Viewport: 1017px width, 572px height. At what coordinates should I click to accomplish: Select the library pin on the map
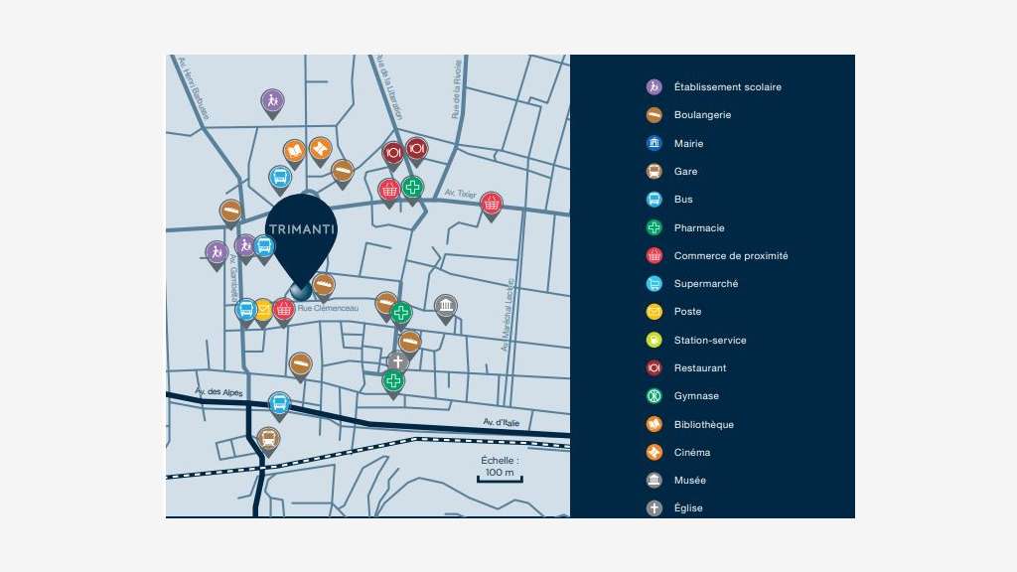(294, 153)
